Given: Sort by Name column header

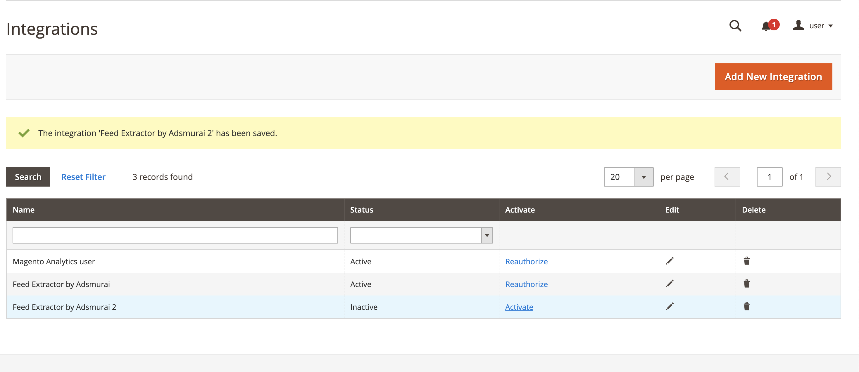Looking at the screenshot, I should [x=24, y=210].
